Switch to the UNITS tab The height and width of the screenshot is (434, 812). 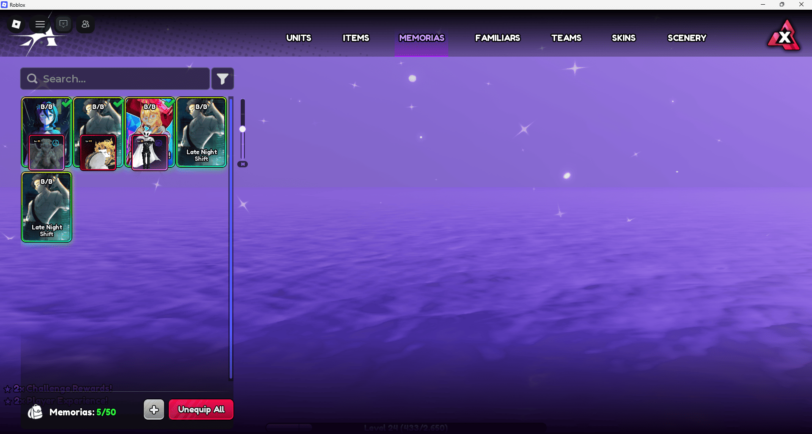coord(299,38)
